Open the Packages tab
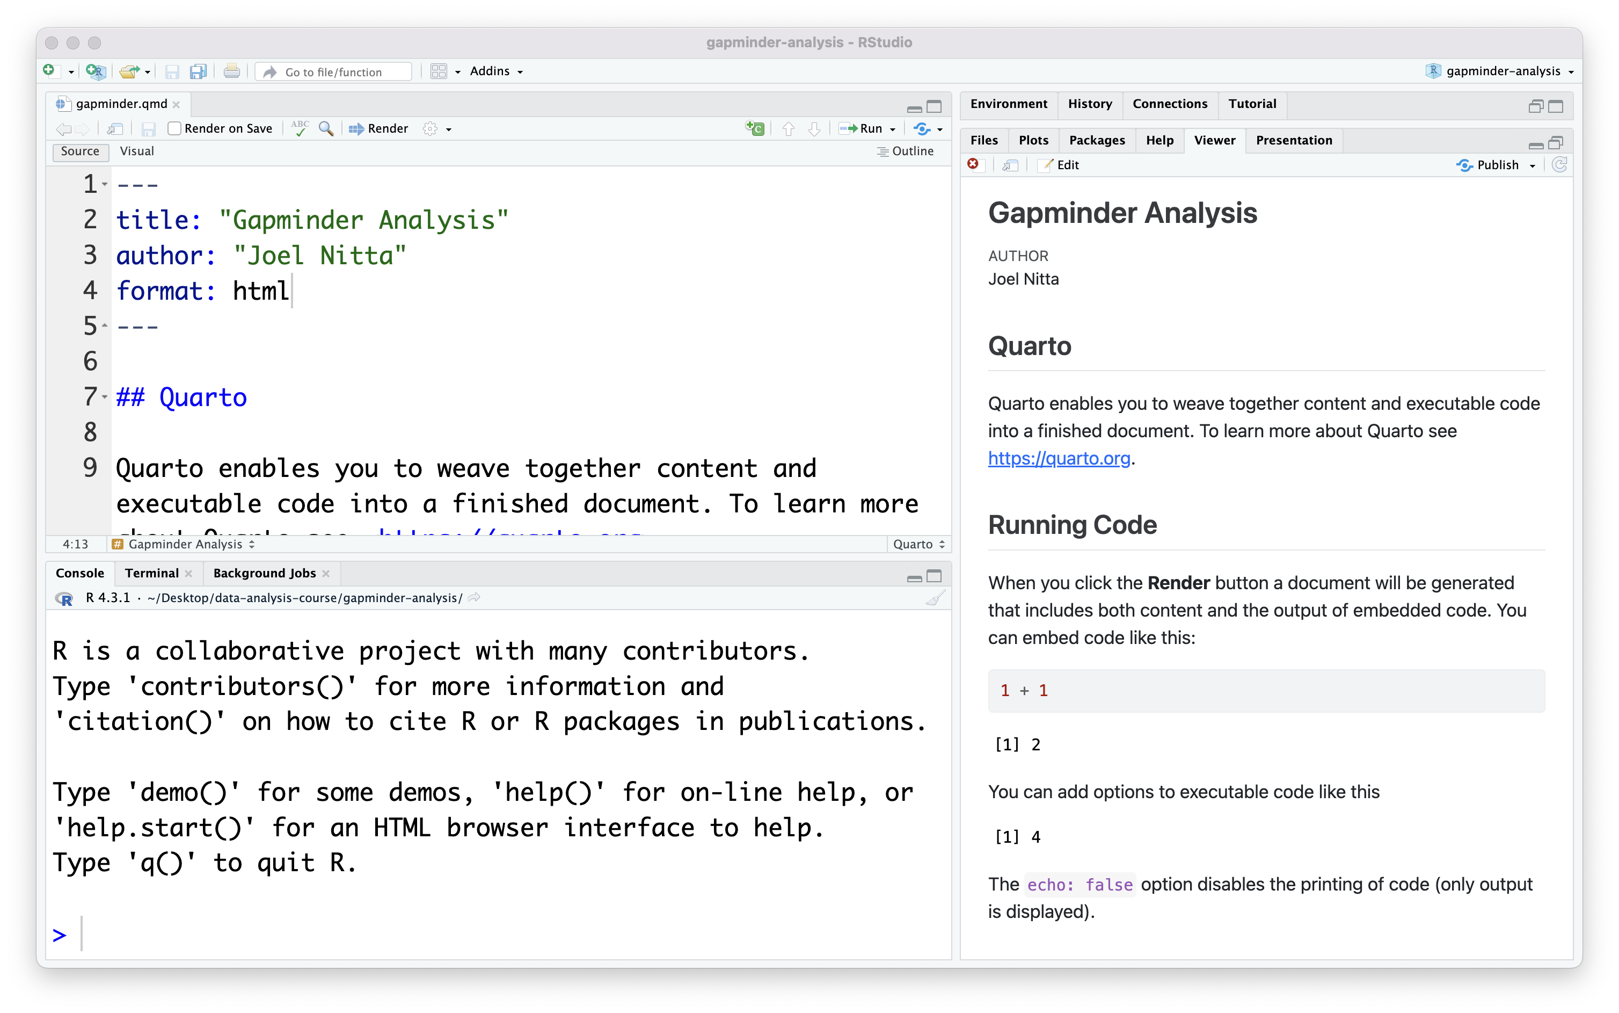The width and height of the screenshot is (1619, 1013). click(x=1096, y=140)
